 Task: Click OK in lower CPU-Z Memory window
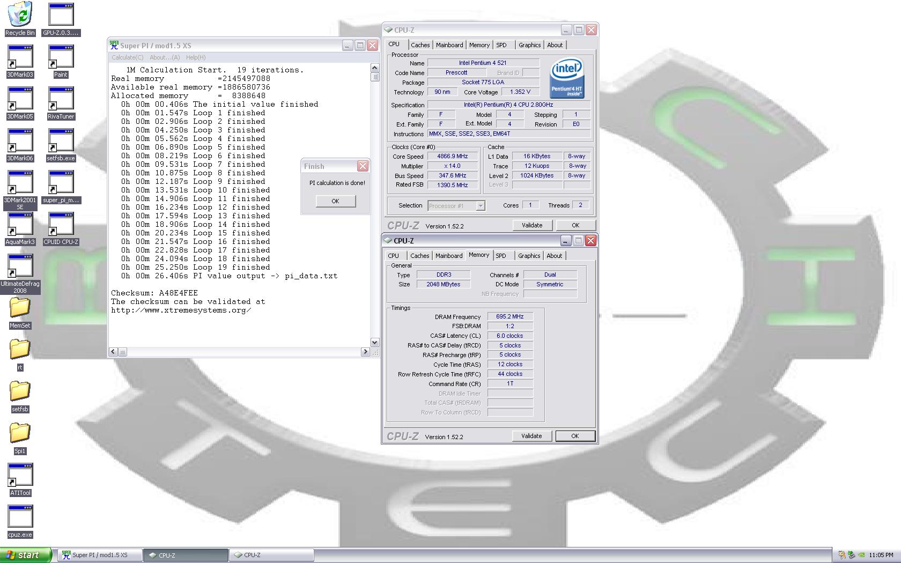tap(575, 436)
